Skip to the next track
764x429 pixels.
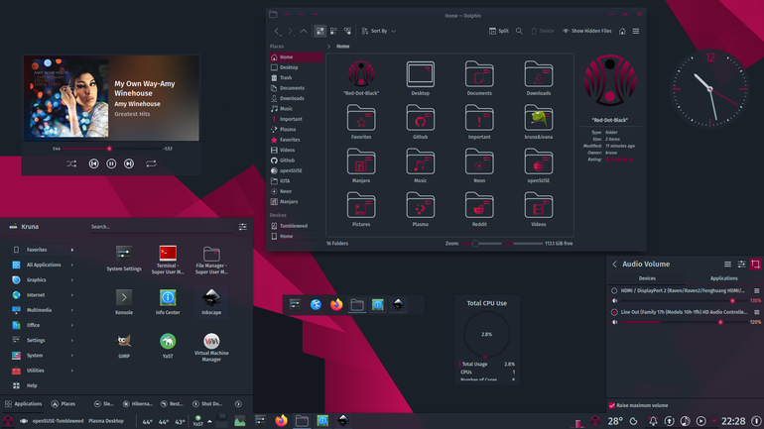tap(129, 163)
